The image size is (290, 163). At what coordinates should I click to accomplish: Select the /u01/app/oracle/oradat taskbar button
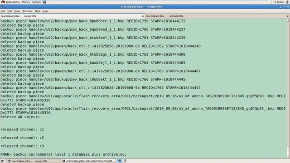[x=88, y=161]
